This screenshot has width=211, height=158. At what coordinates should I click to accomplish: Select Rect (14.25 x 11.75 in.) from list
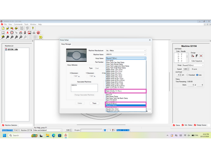click(126, 91)
